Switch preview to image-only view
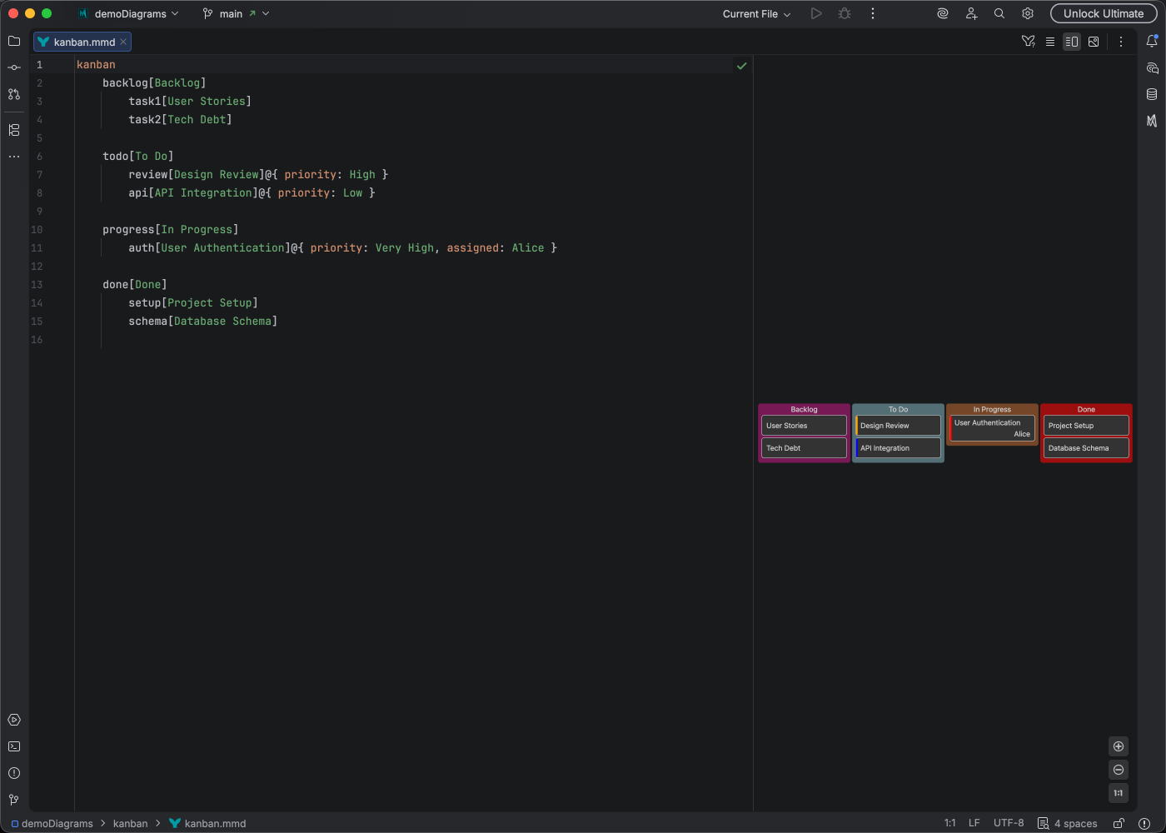This screenshot has height=833, width=1166. [1094, 41]
